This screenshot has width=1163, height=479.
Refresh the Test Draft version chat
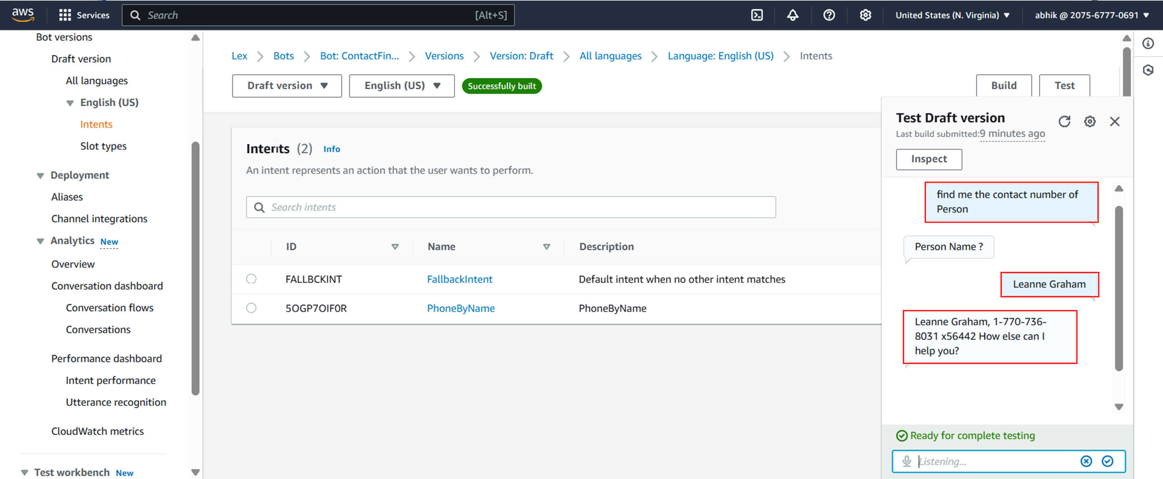pos(1064,121)
